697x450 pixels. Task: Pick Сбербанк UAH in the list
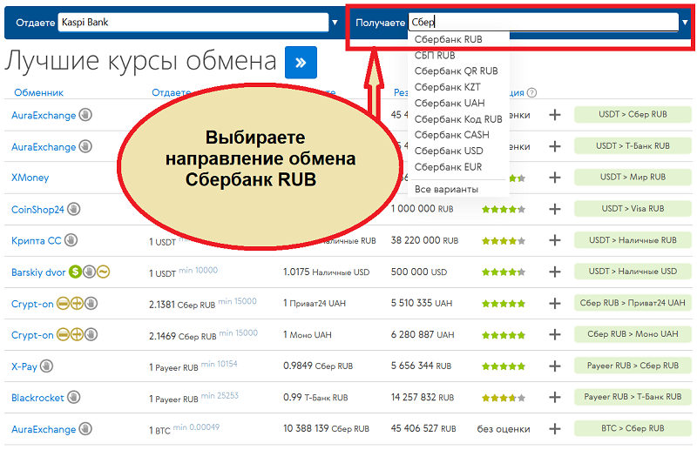450,103
